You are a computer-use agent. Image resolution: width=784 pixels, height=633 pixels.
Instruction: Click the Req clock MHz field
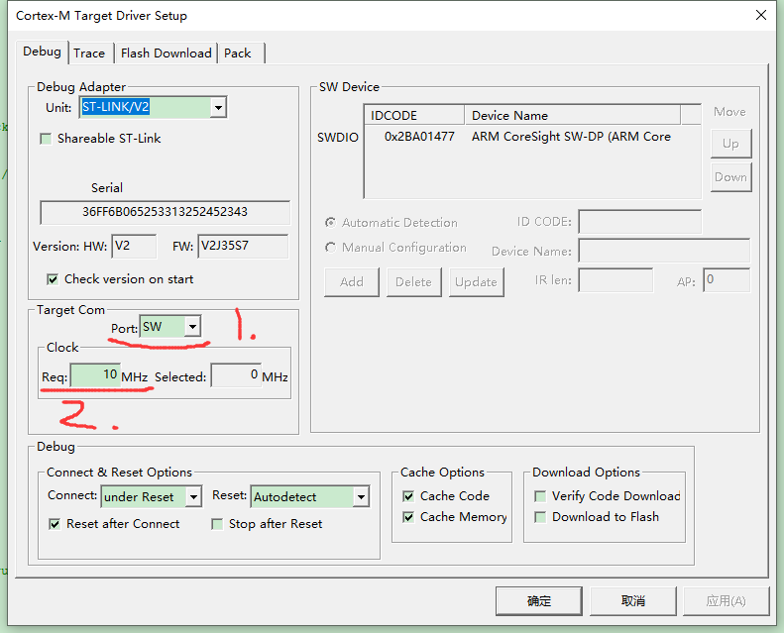tap(95, 375)
